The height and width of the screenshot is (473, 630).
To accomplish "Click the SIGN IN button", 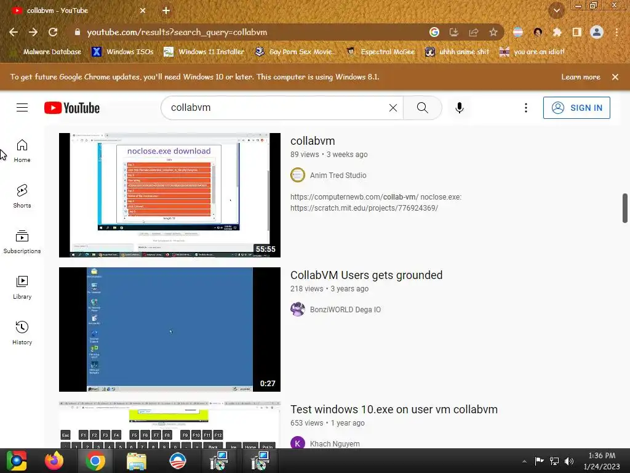I will point(576,107).
